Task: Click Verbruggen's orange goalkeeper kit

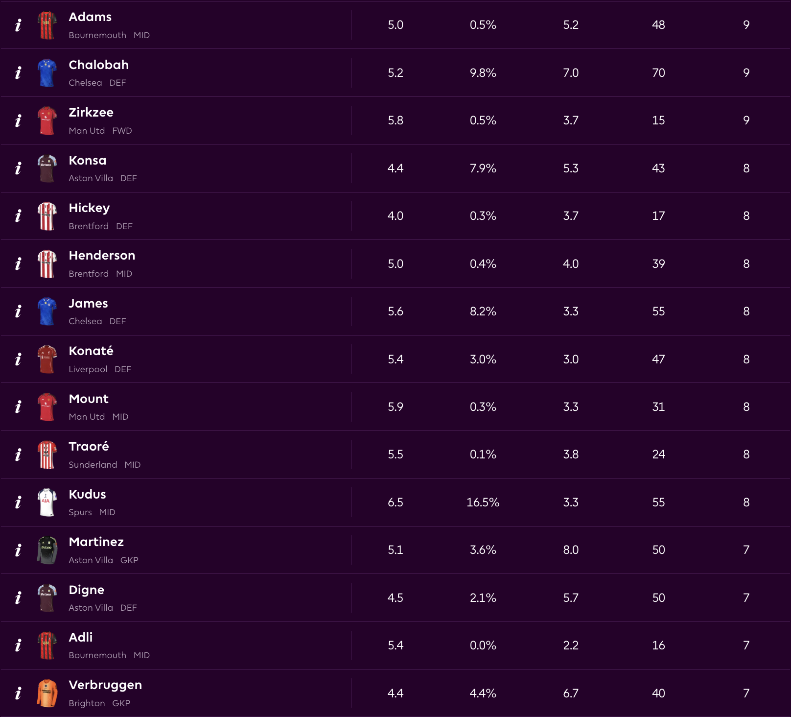Action: pos(47,693)
